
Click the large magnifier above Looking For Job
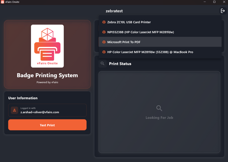159,108
